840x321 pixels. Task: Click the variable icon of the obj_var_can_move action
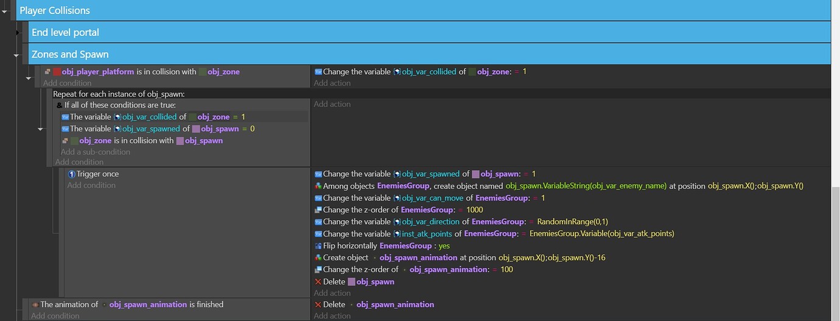coord(318,198)
